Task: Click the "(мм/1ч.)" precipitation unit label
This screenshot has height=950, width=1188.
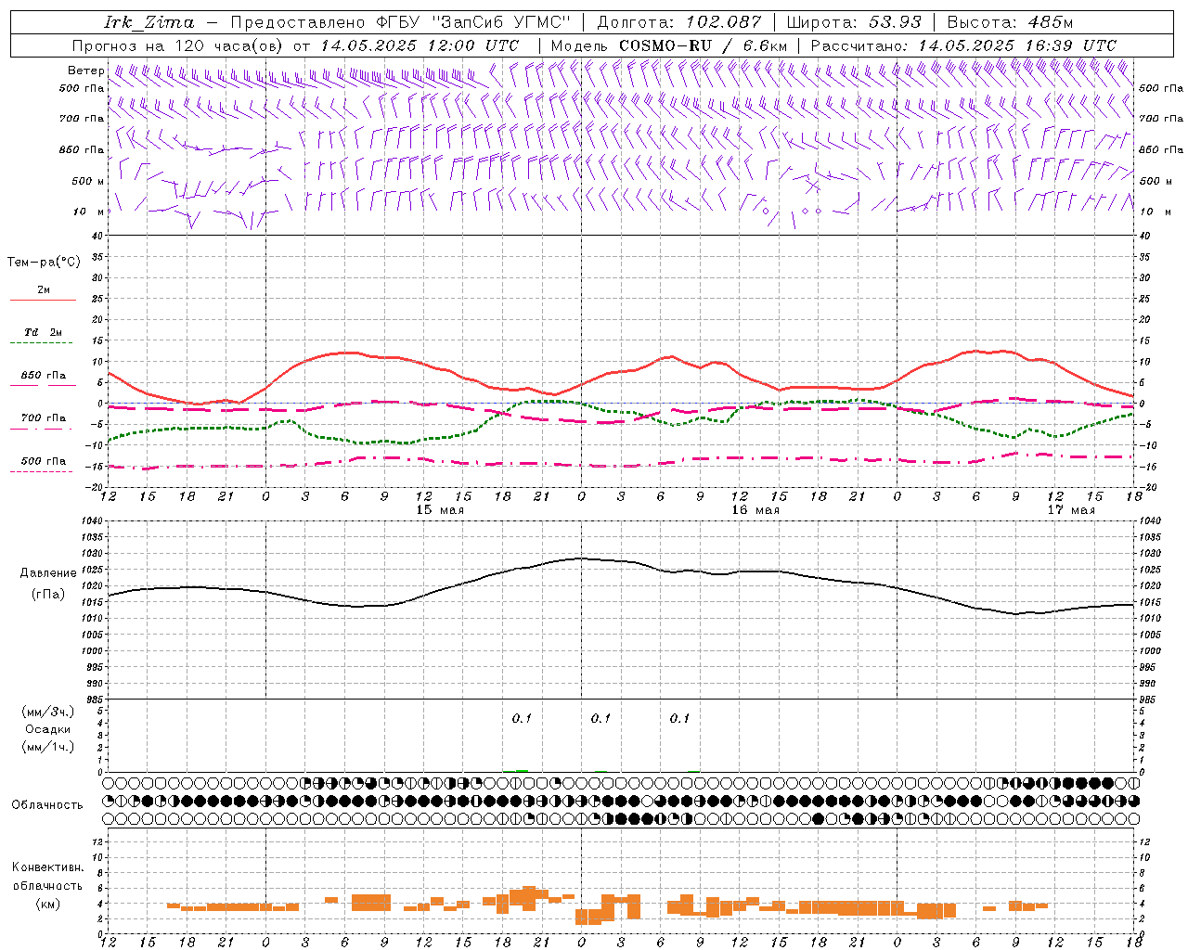Action: coord(48,747)
